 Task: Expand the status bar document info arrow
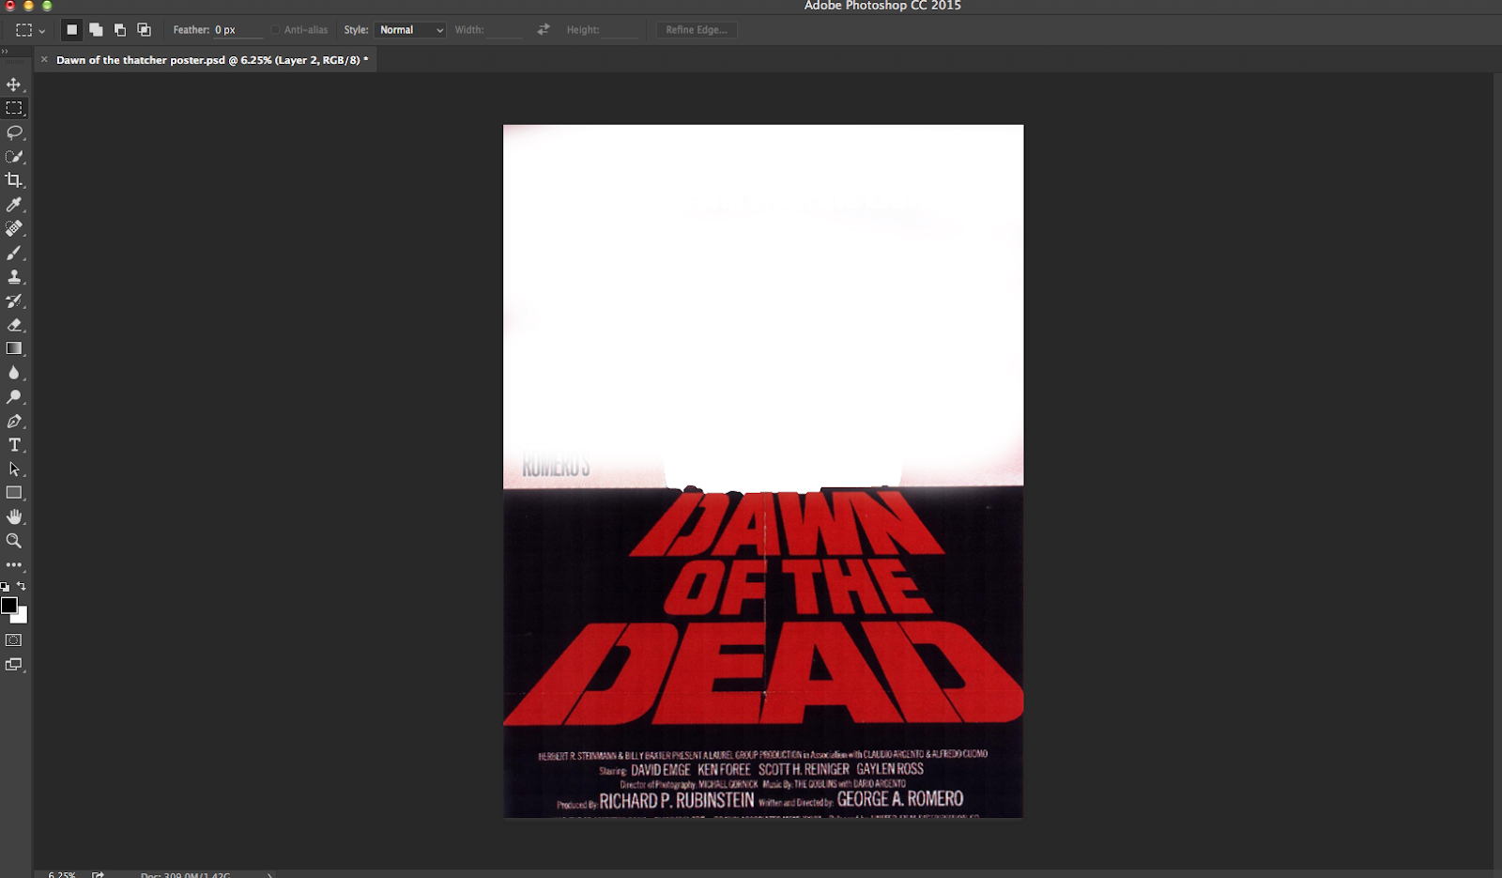[270, 875]
